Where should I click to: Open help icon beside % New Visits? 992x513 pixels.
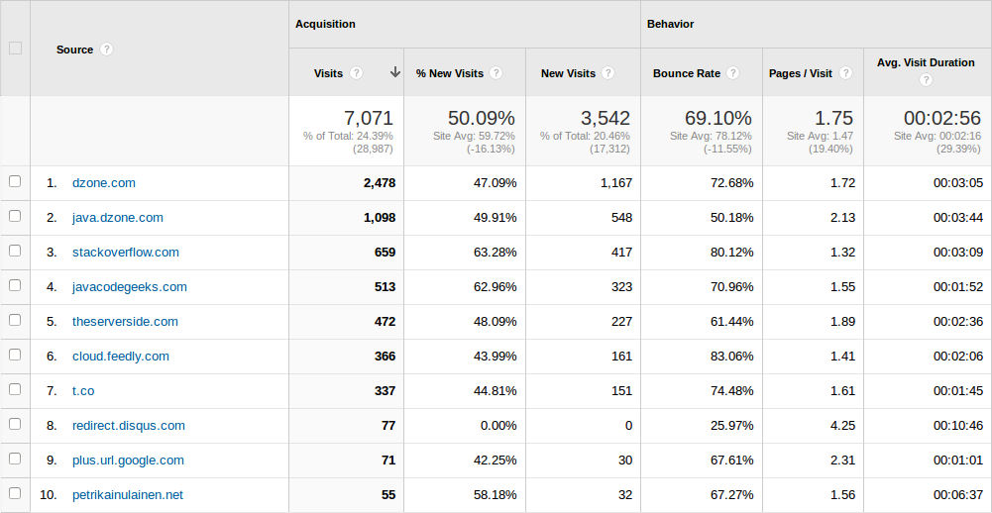496,73
